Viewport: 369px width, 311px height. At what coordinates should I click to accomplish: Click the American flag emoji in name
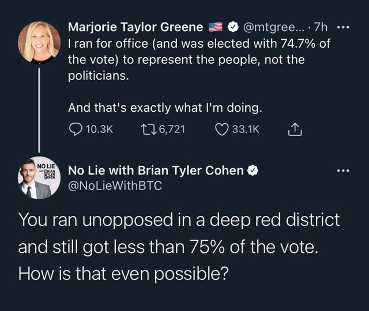pyautogui.click(x=216, y=27)
